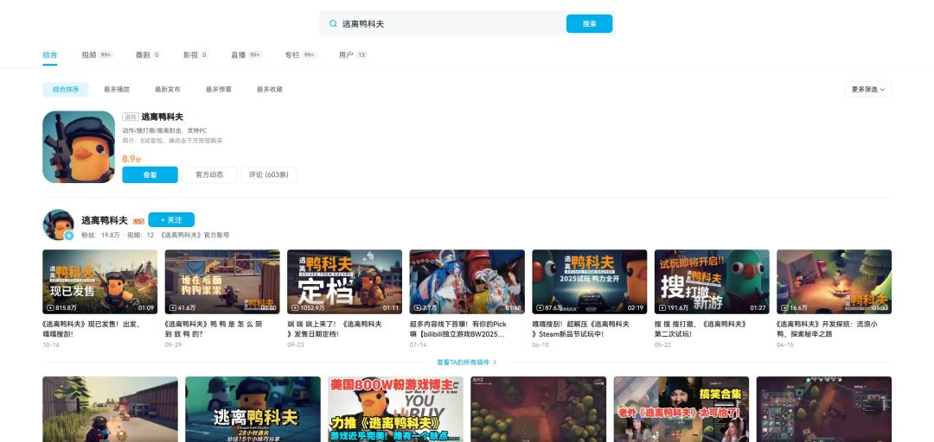Viewport: 934px width, 442px height.
Task: Open the 番剧 tab
Action: tap(149, 54)
